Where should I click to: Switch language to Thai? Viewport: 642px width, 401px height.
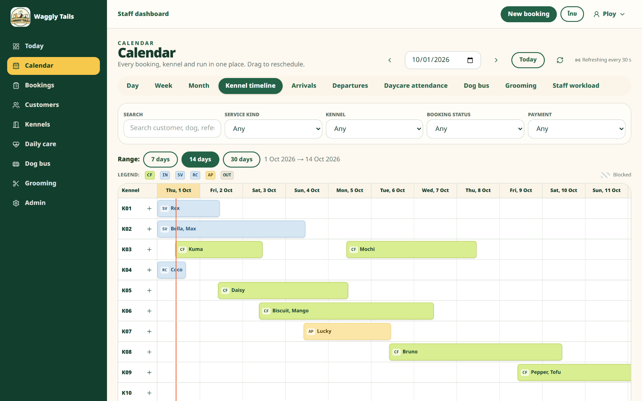click(x=572, y=14)
